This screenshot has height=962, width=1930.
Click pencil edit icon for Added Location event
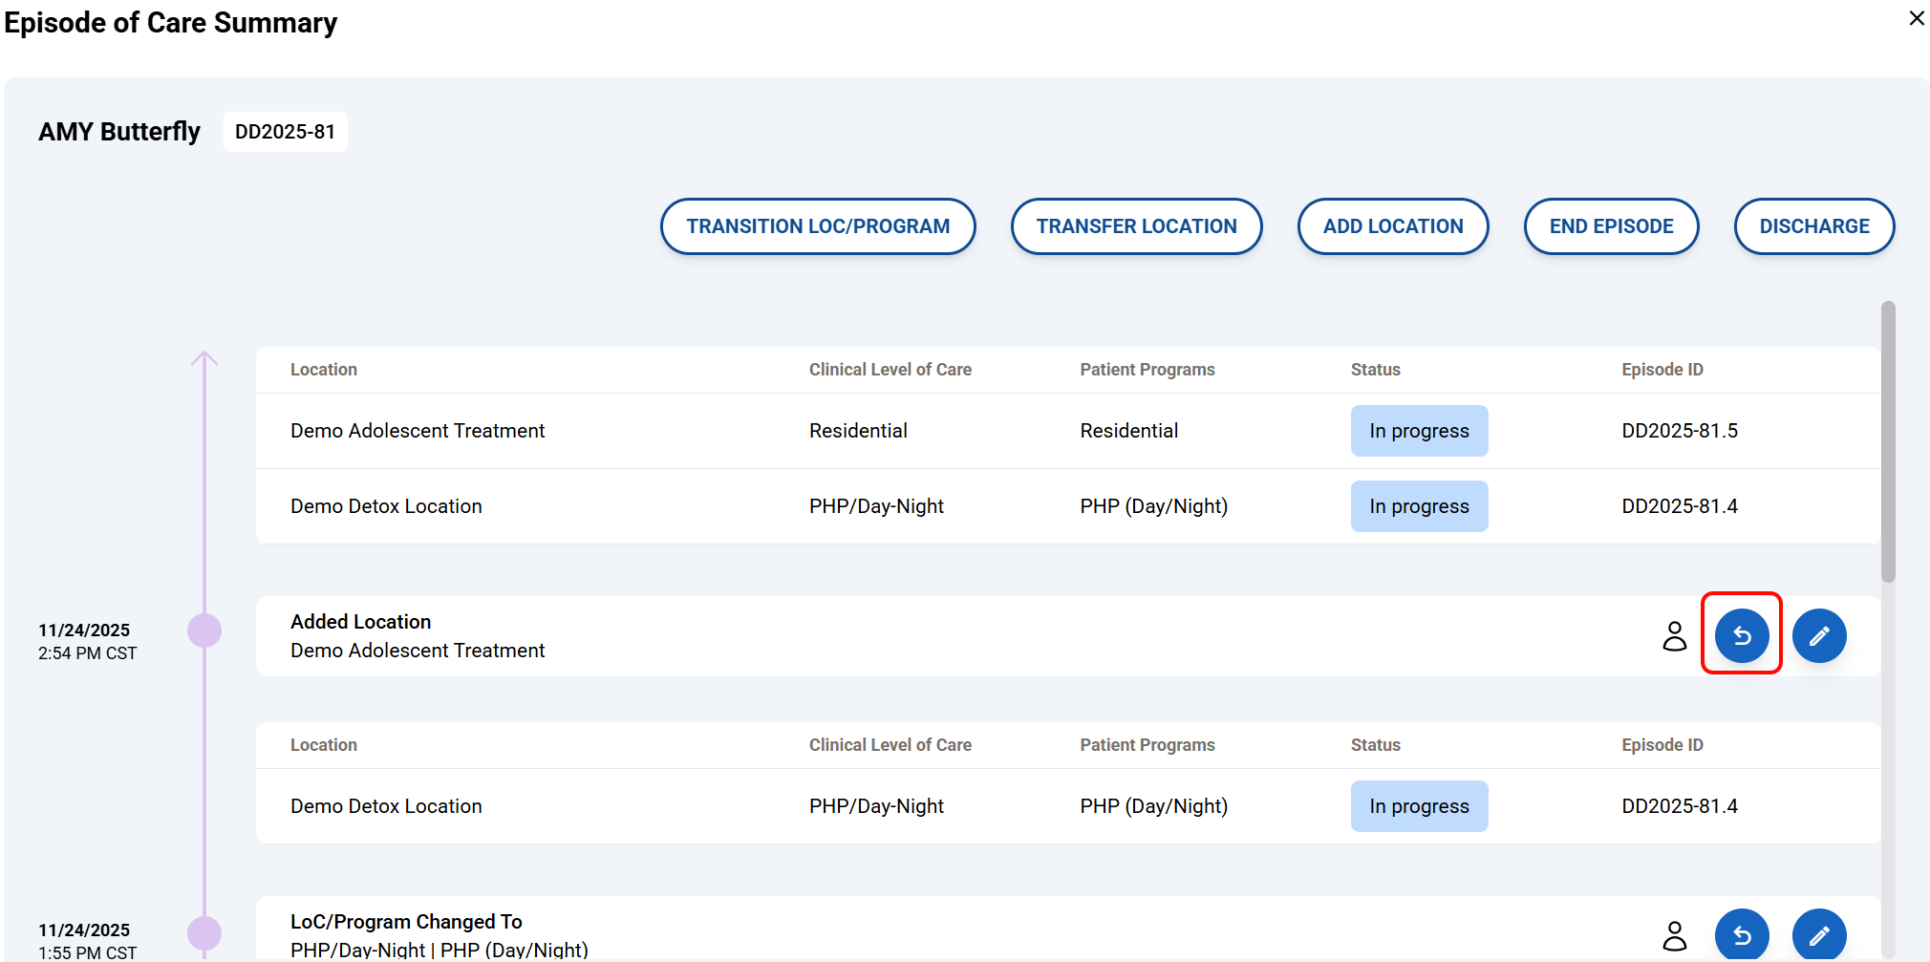(1818, 635)
